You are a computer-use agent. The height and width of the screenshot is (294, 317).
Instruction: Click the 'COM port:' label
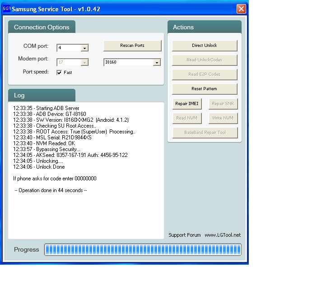pos(36,46)
